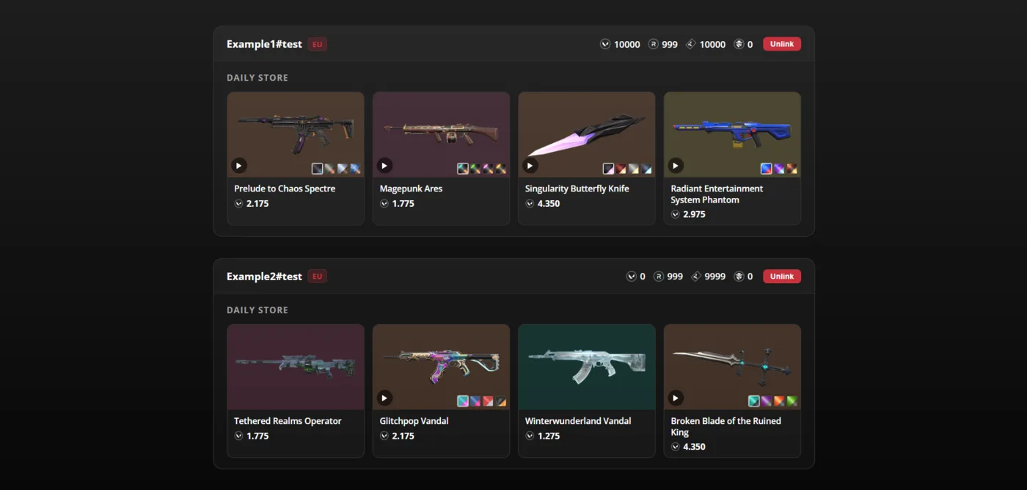
Task: Click the VP icon beside price 2.975
Action: (675, 215)
